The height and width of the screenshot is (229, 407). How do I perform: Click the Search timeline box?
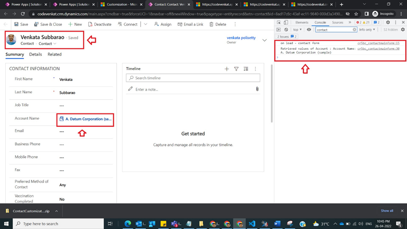pos(193,78)
